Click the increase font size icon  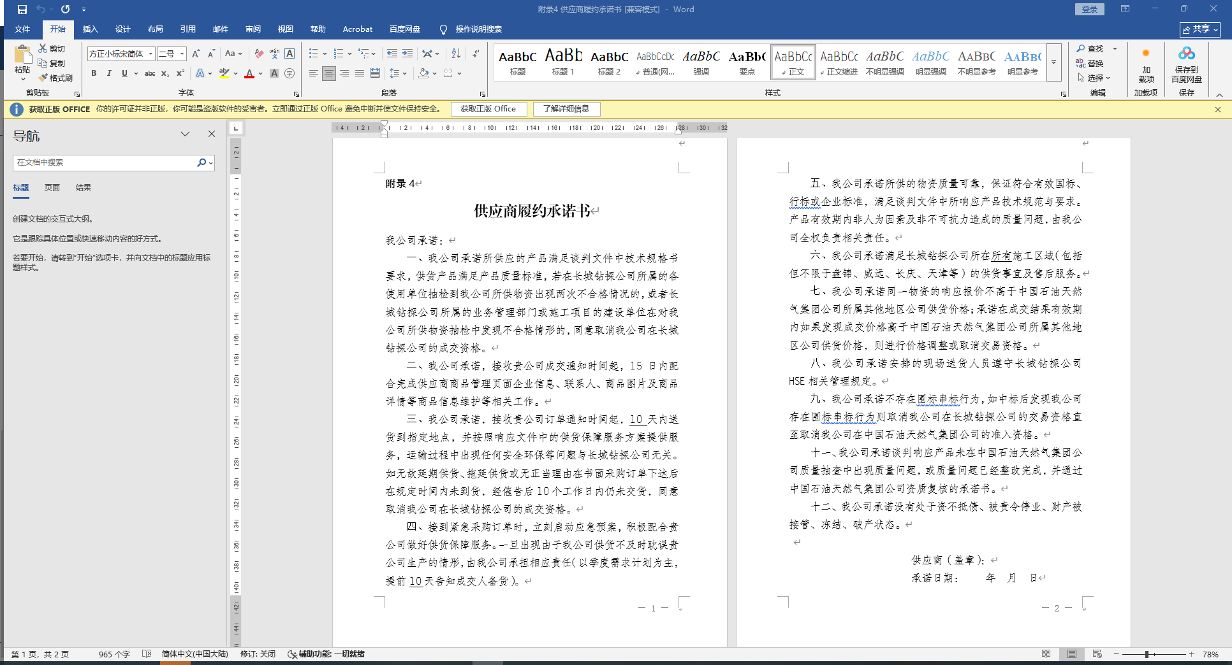pos(196,54)
